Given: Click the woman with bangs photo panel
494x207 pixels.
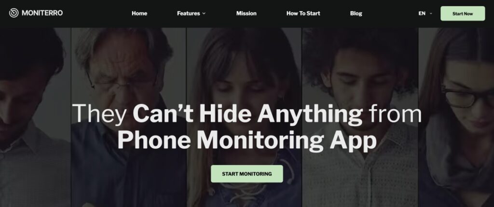Looking at the screenshot, I should point(244,117).
